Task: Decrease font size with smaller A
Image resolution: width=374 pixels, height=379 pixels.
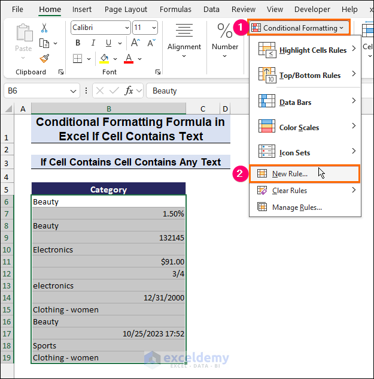Action: pos(151,43)
